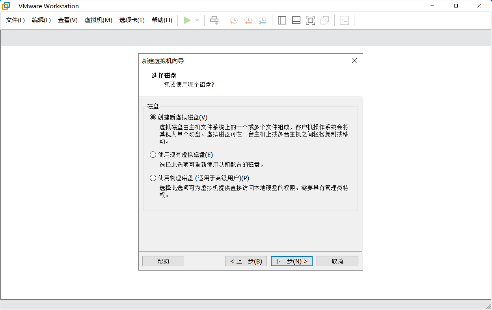Open the 文件(F) menu

(15, 20)
